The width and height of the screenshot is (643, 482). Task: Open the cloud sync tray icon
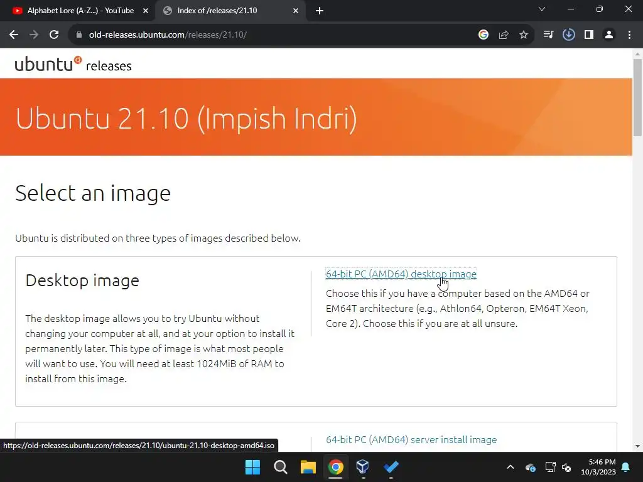click(x=530, y=467)
